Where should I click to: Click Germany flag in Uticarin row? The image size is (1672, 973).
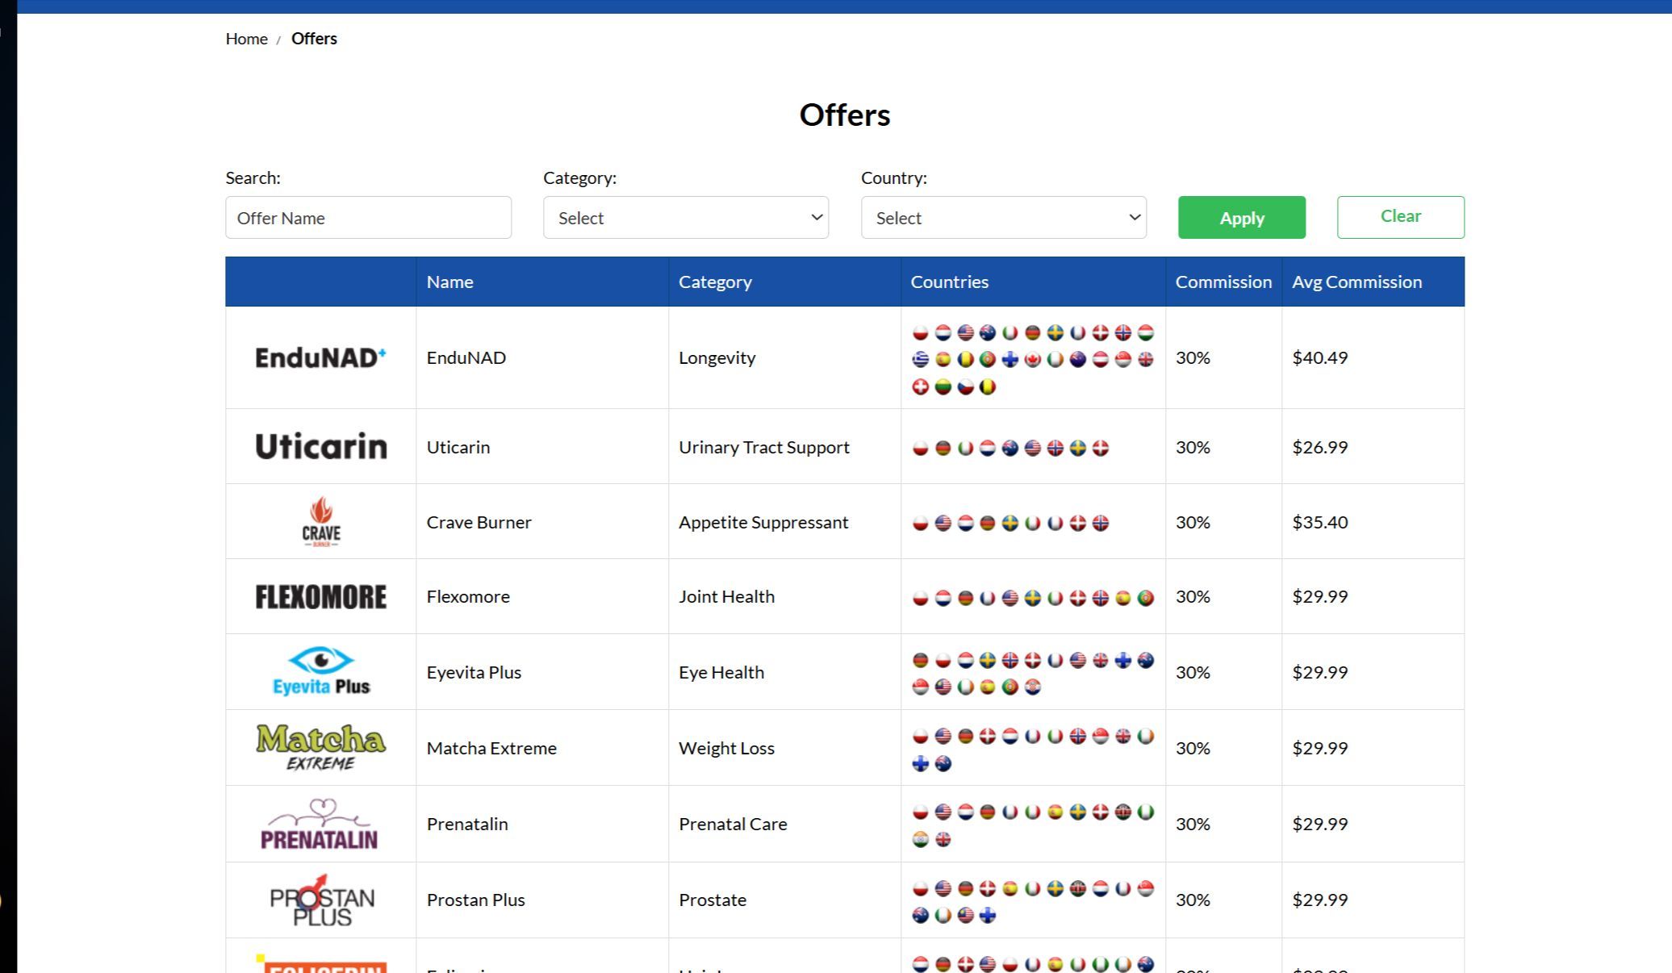tap(943, 448)
